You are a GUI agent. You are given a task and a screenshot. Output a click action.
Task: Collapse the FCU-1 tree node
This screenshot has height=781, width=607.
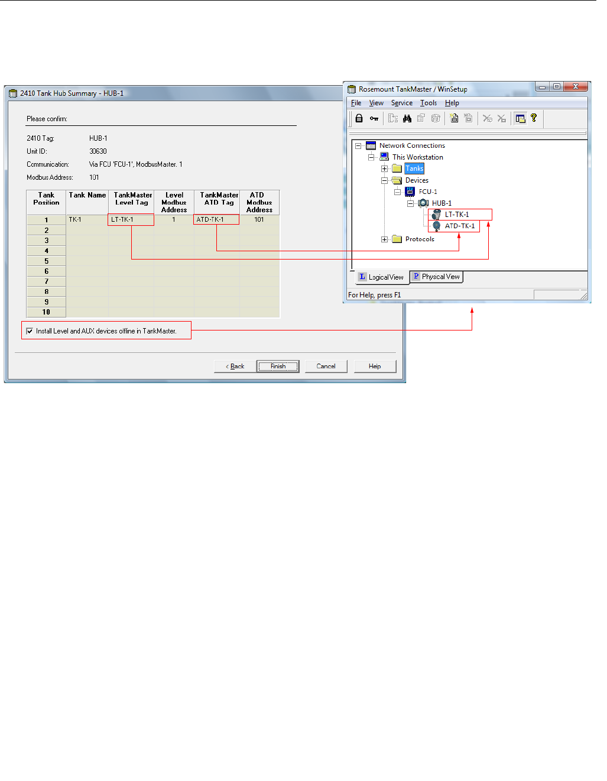point(397,192)
